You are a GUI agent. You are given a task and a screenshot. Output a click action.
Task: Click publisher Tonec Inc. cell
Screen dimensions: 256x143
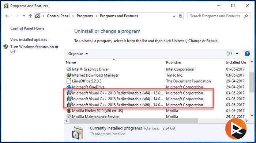[174, 75]
